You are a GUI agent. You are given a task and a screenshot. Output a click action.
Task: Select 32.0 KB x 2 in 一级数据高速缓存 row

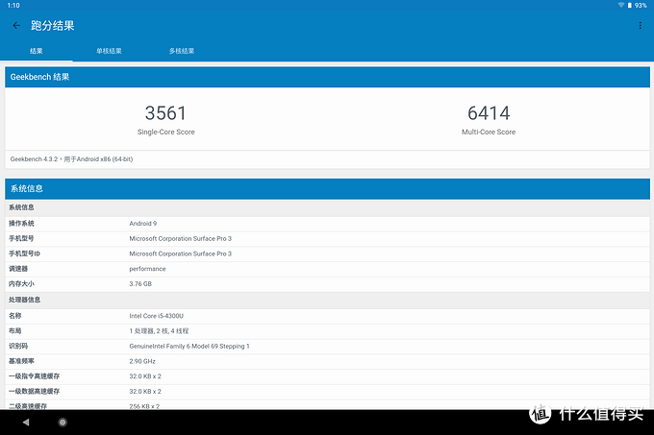pos(145,391)
